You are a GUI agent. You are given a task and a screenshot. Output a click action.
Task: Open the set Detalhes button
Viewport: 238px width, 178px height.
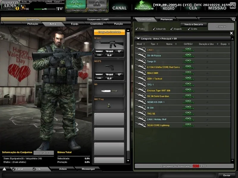(44, 153)
